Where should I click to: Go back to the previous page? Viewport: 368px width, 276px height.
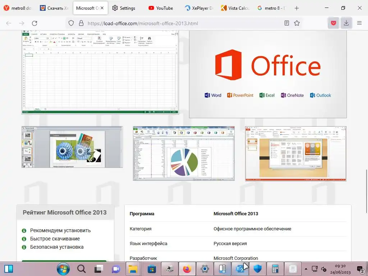(9, 23)
